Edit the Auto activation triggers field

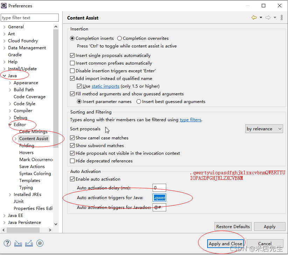pos(159,197)
